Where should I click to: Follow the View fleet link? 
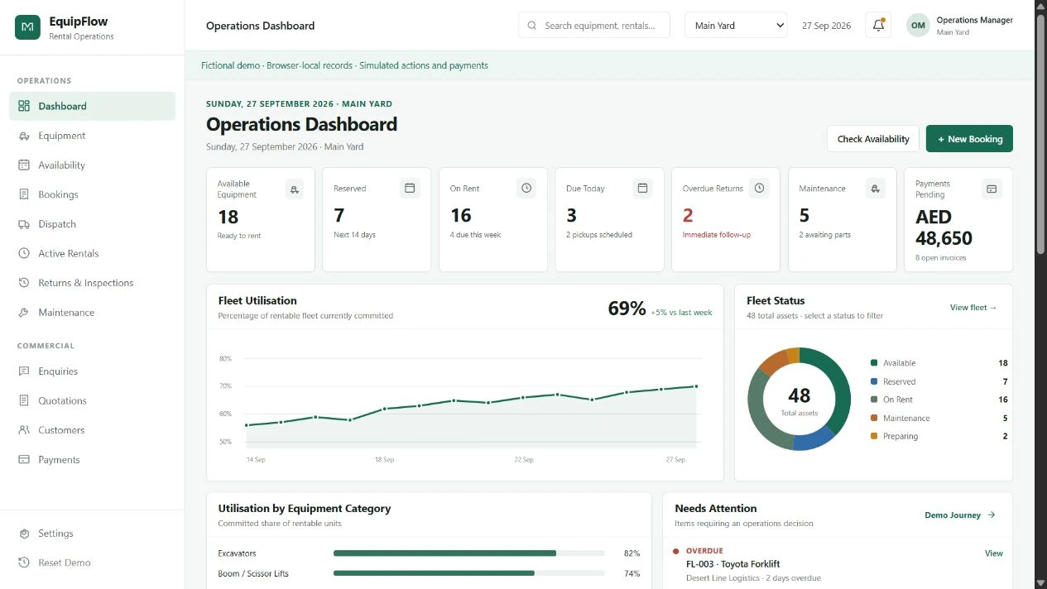(973, 308)
